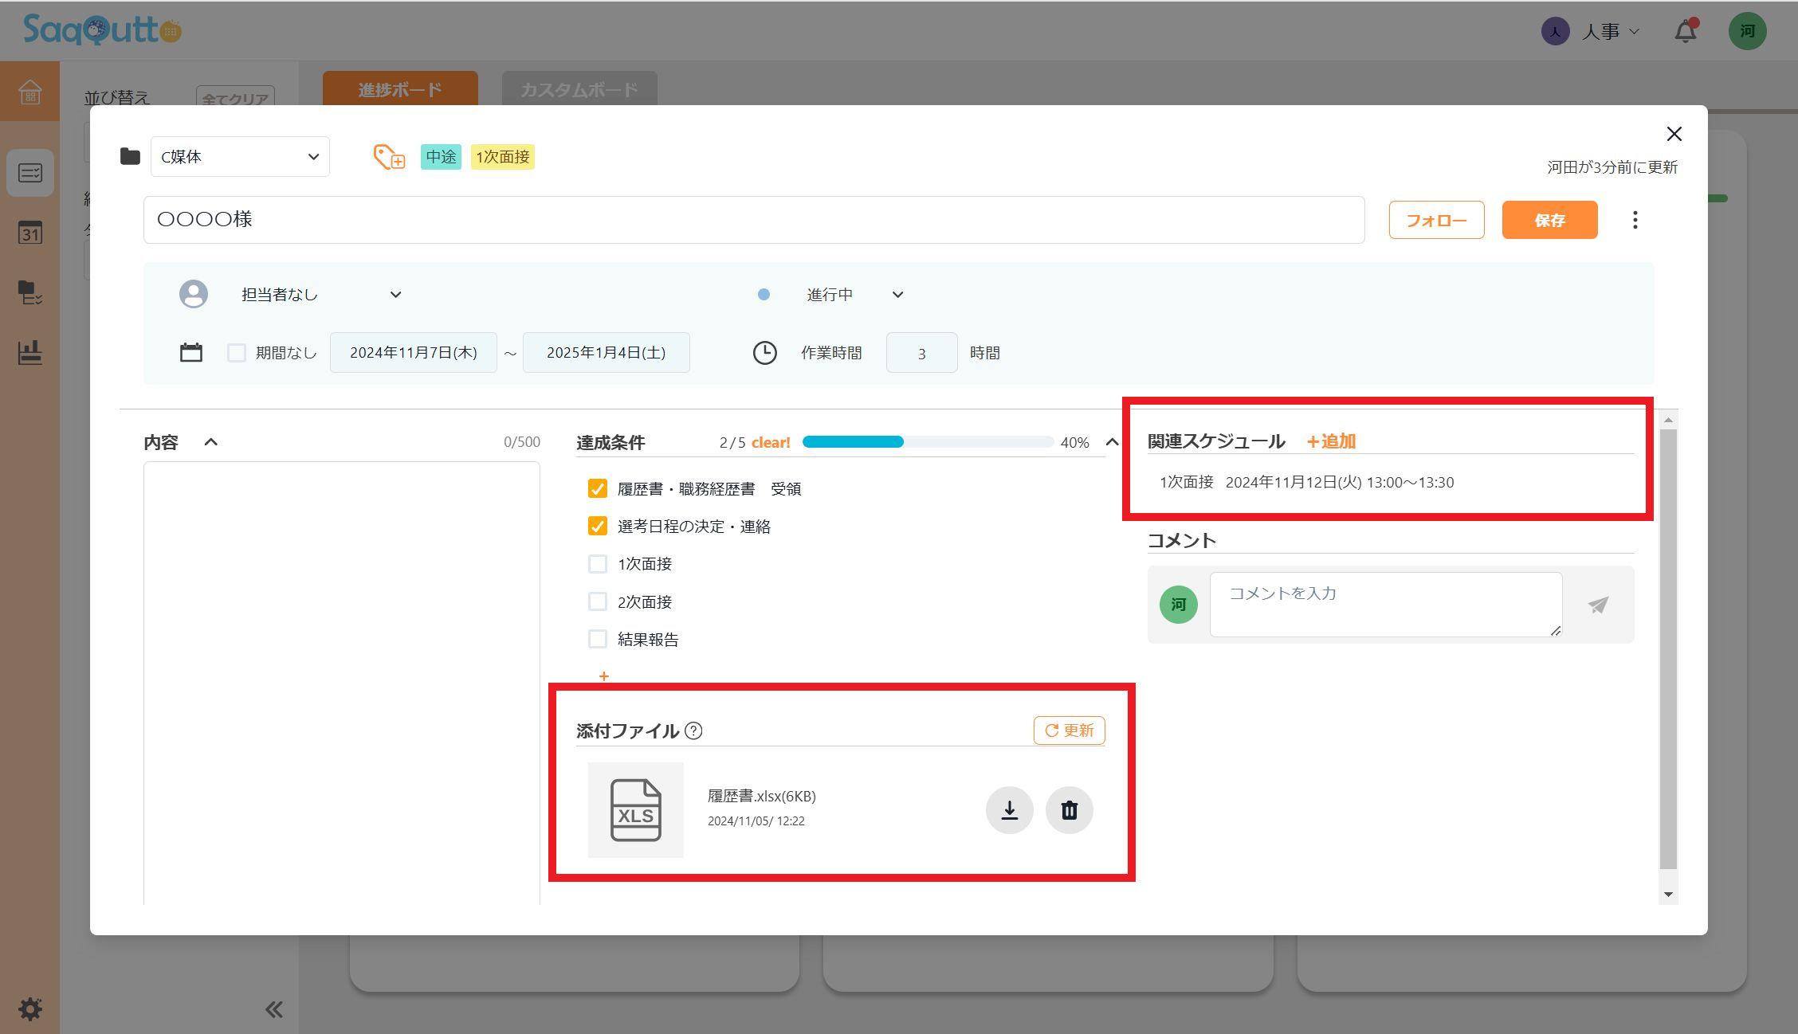Select the home icon in the sidebar
1798x1034 pixels.
tap(29, 92)
